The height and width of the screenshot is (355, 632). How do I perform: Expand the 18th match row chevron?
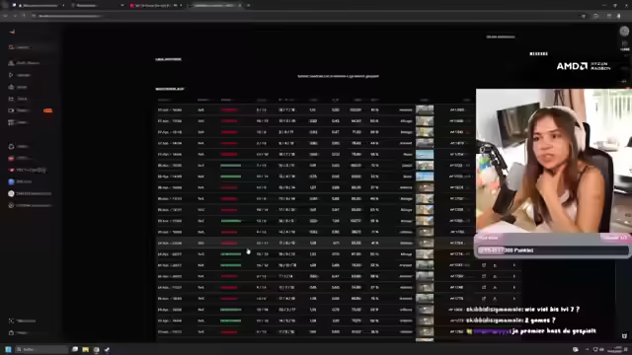tap(514, 299)
